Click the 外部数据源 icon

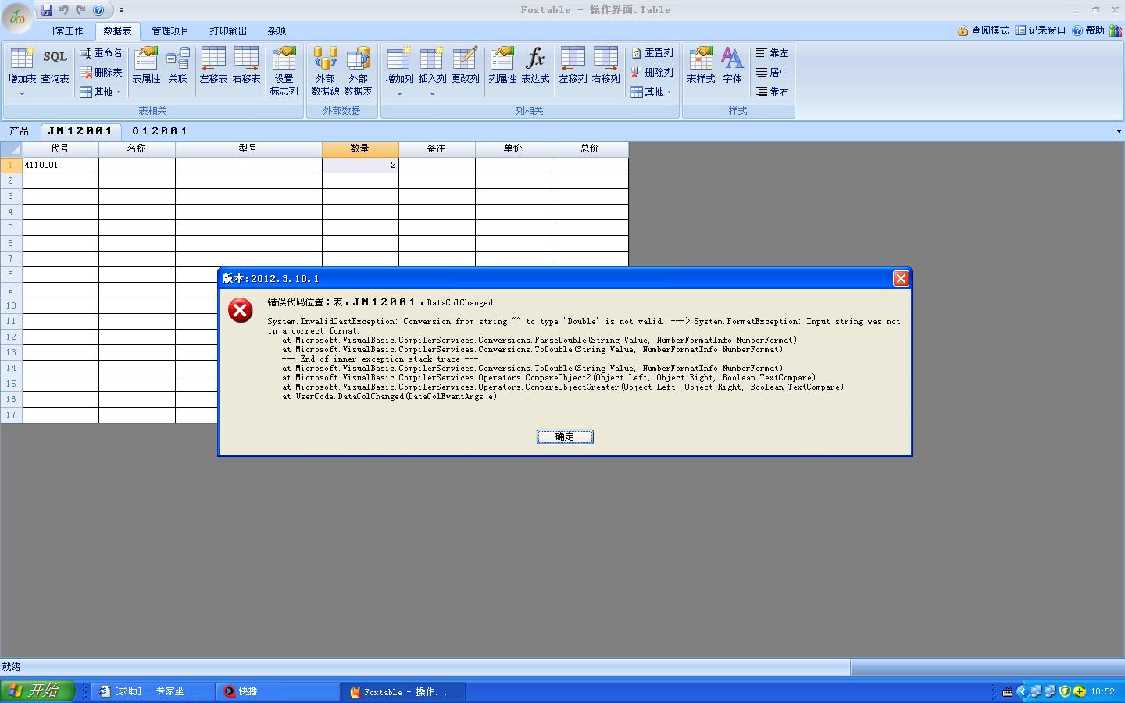(x=325, y=70)
